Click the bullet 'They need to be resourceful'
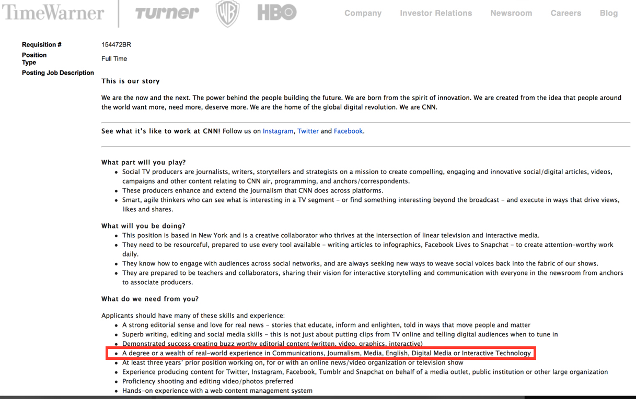Screen dimensions: 636x399 coord(368,249)
